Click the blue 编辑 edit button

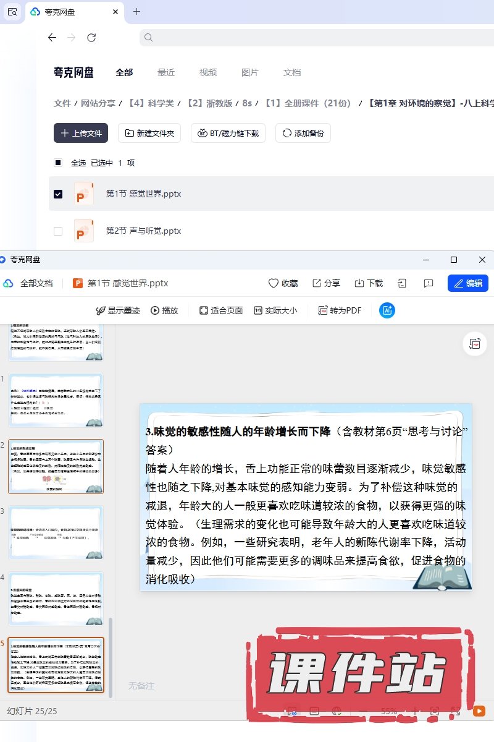point(467,283)
